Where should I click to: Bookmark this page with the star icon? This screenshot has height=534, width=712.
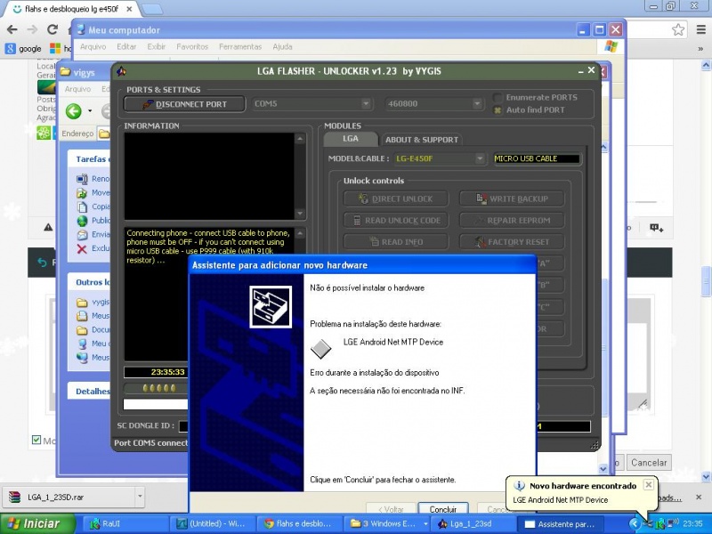678,30
